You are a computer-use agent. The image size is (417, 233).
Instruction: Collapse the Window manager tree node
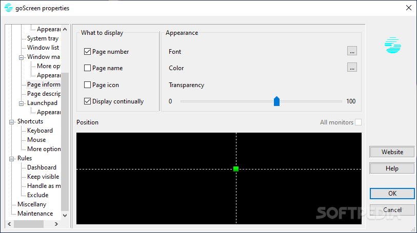[x=21, y=57]
